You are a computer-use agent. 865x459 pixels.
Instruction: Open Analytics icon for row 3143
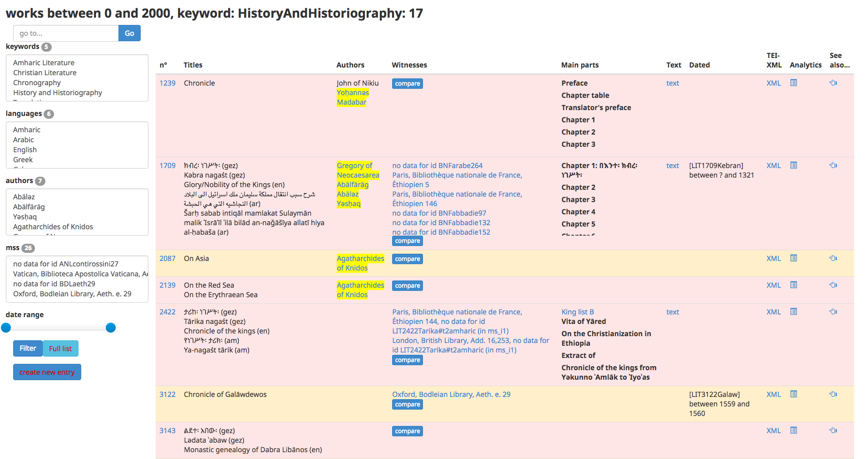pos(793,430)
